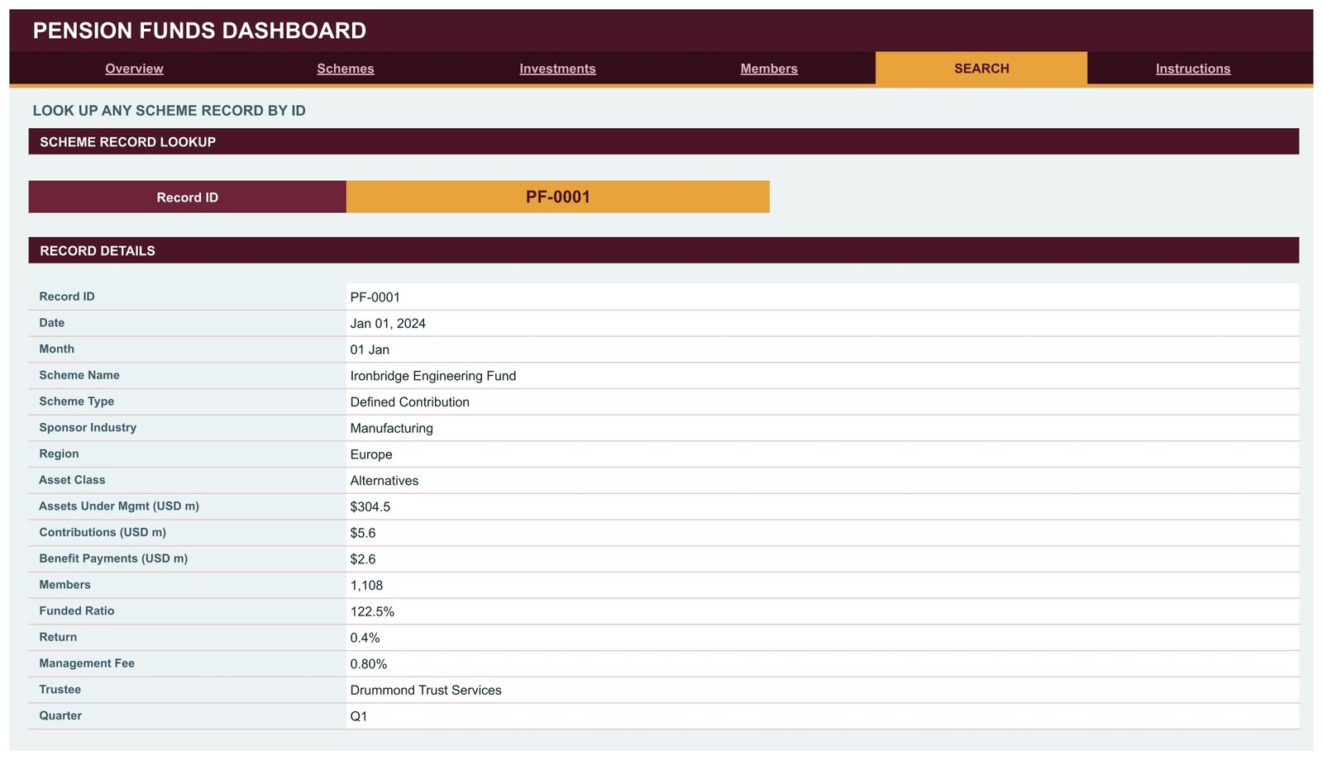Select the Defined Contribution value
Image resolution: width=1323 pixels, height=760 pixels.
tap(410, 402)
